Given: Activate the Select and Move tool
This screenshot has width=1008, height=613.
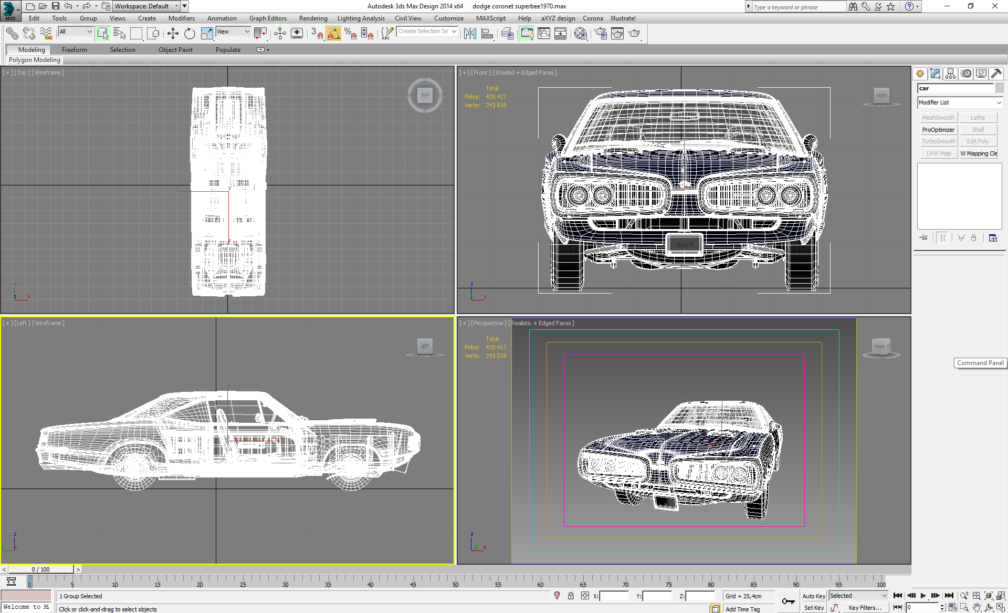Looking at the screenshot, I should (173, 34).
